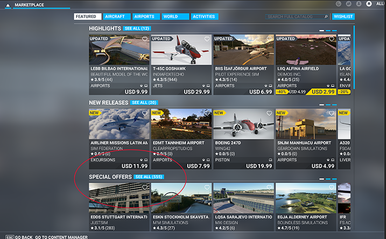Click the circular activity icon left of friends
The image size is (386, 239).
click(339, 4)
